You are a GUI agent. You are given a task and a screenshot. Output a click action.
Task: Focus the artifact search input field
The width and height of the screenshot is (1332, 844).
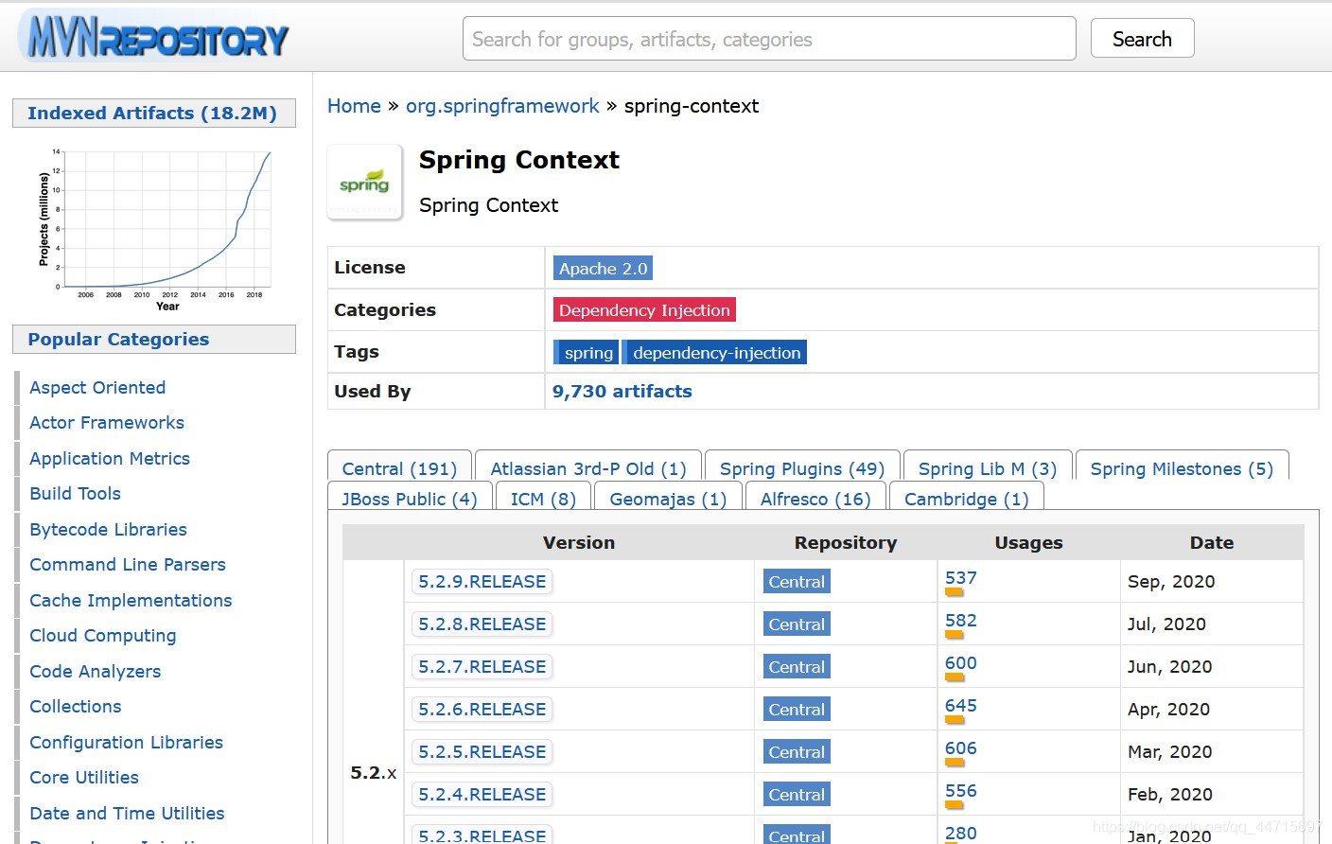pos(769,39)
